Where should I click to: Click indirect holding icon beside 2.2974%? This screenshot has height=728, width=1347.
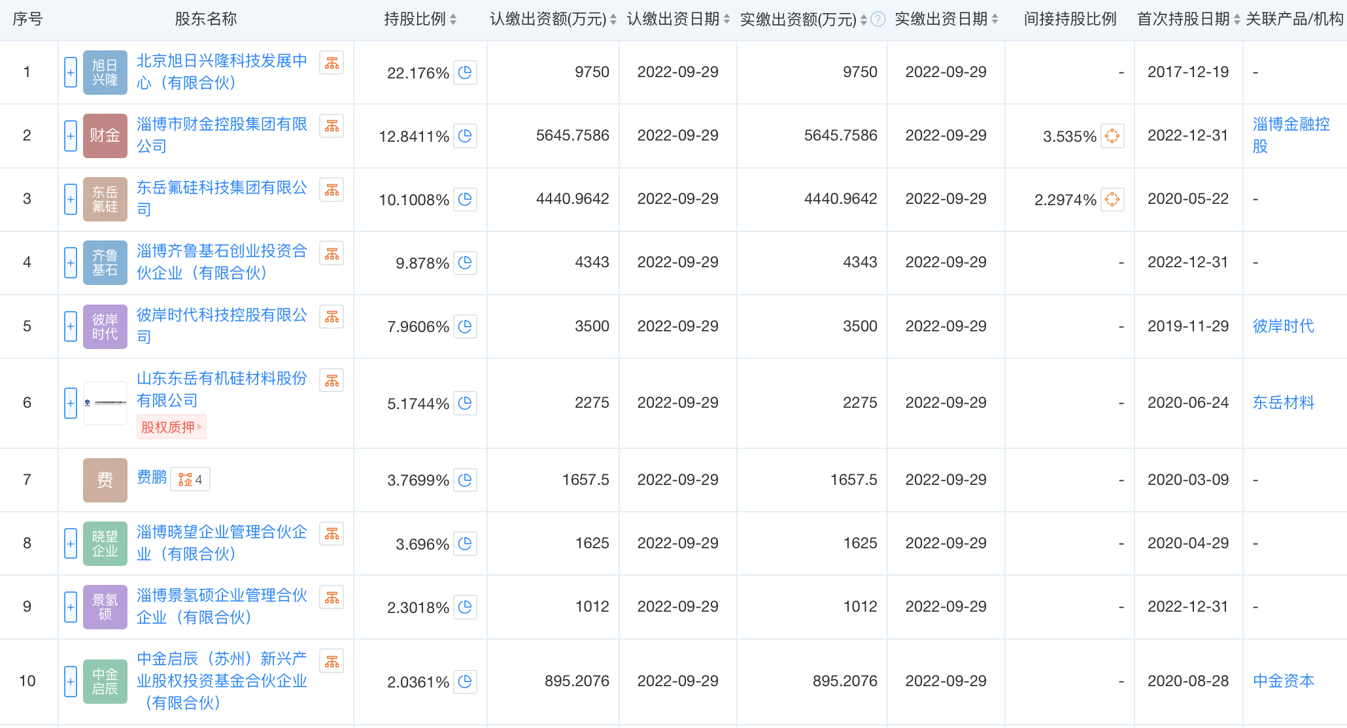(x=1112, y=199)
